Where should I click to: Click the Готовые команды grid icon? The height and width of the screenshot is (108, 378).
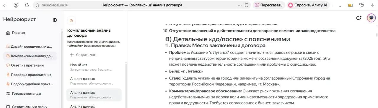click(8, 94)
